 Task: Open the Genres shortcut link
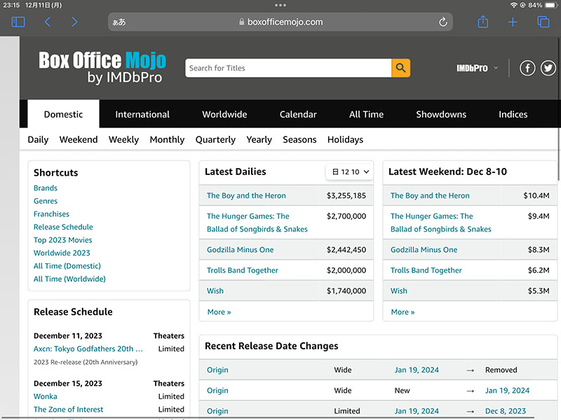point(46,201)
